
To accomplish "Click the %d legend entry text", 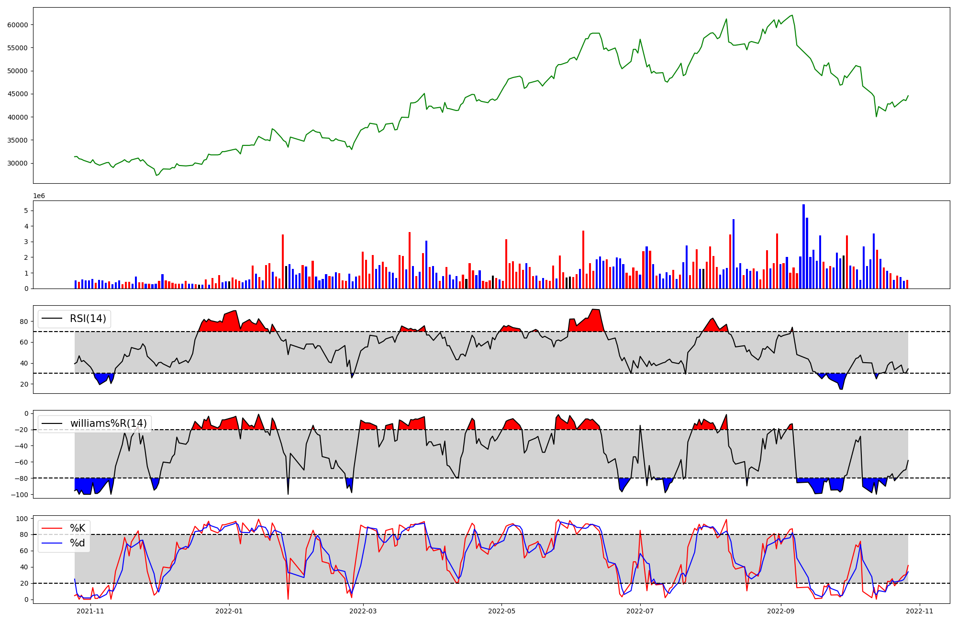I will point(78,543).
